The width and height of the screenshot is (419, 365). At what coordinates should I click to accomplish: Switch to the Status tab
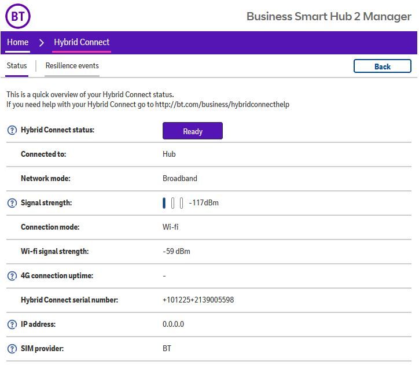[x=17, y=66]
